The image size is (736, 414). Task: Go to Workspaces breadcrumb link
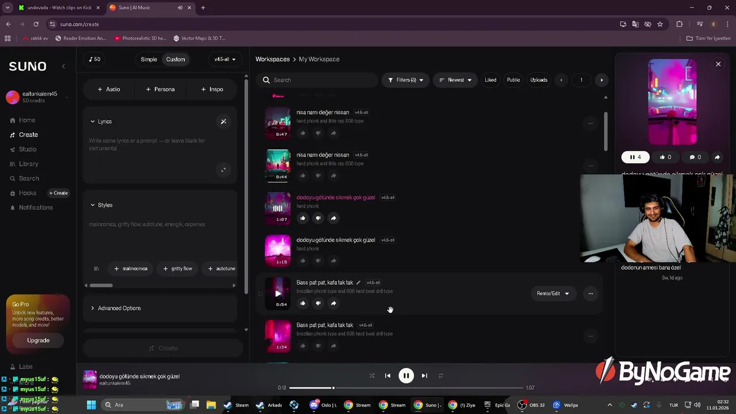click(x=273, y=59)
